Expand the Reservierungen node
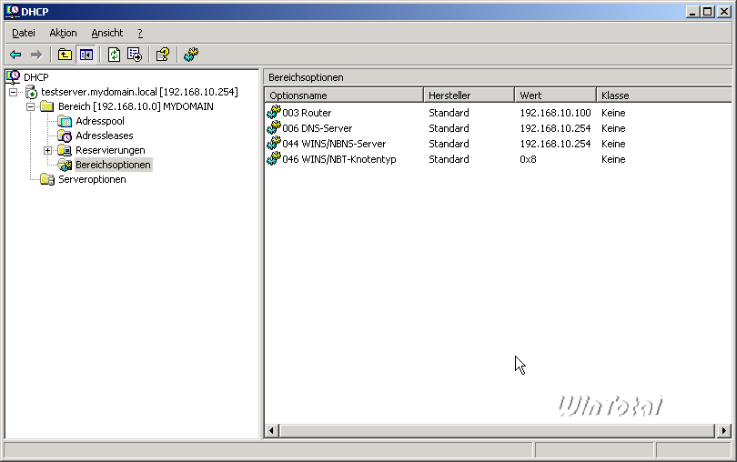 point(48,150)
